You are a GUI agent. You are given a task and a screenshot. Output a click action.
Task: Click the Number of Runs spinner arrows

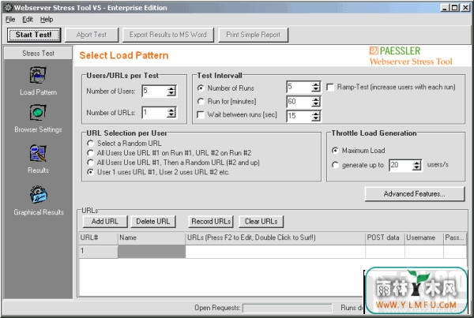316,87
